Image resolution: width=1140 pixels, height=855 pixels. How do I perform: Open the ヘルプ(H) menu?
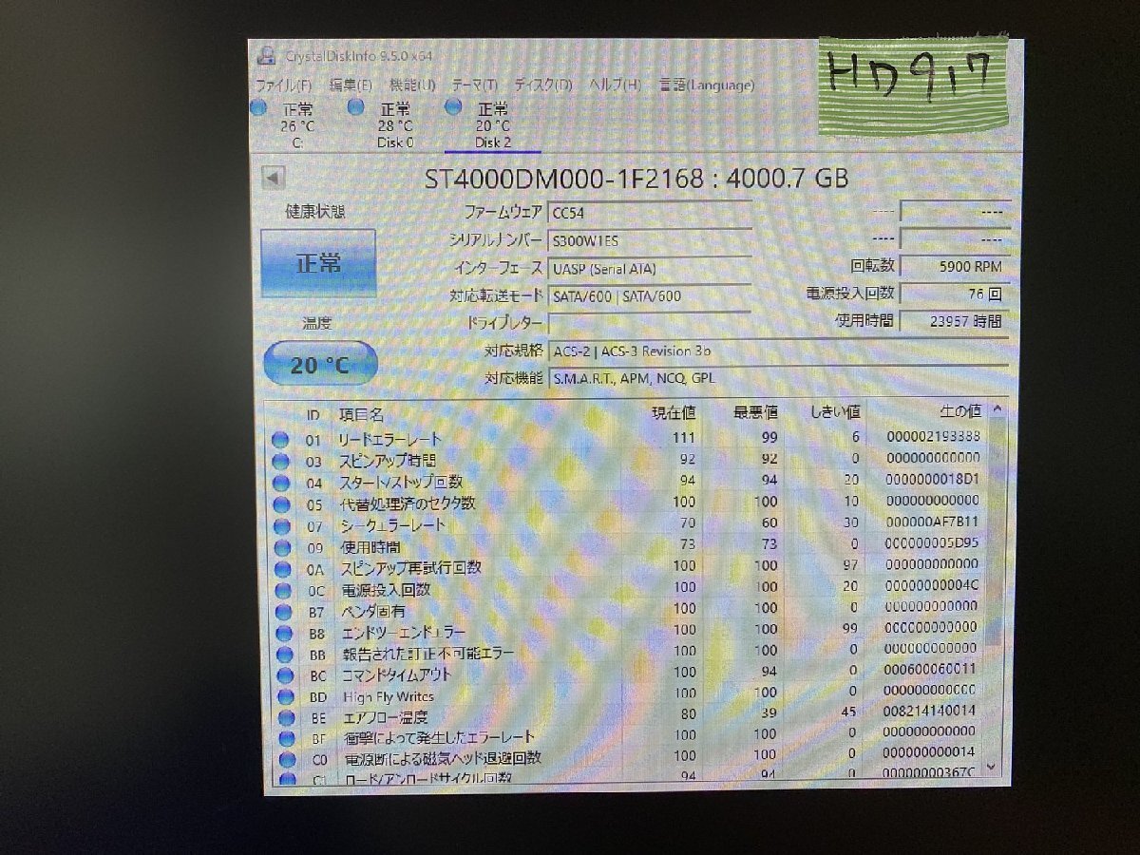[x=616, y=85]
